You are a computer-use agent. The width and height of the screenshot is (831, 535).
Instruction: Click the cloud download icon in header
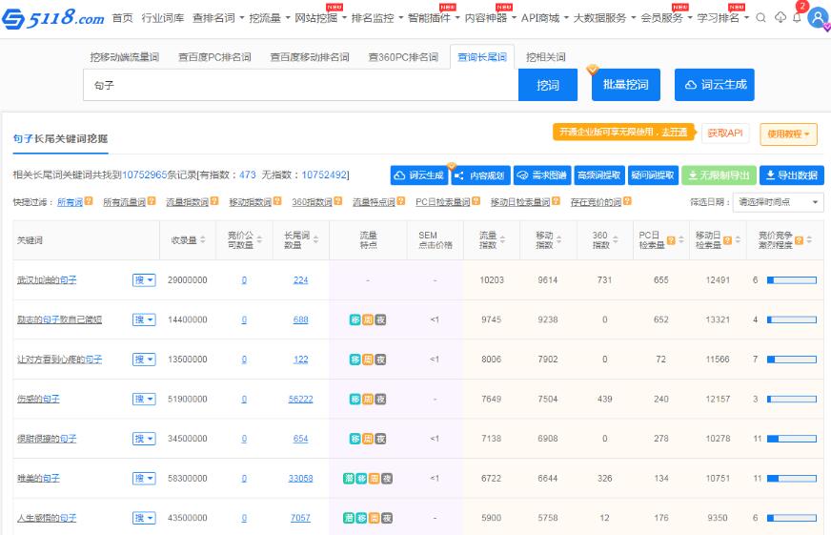pyautogui.click(x=780, y=17)
